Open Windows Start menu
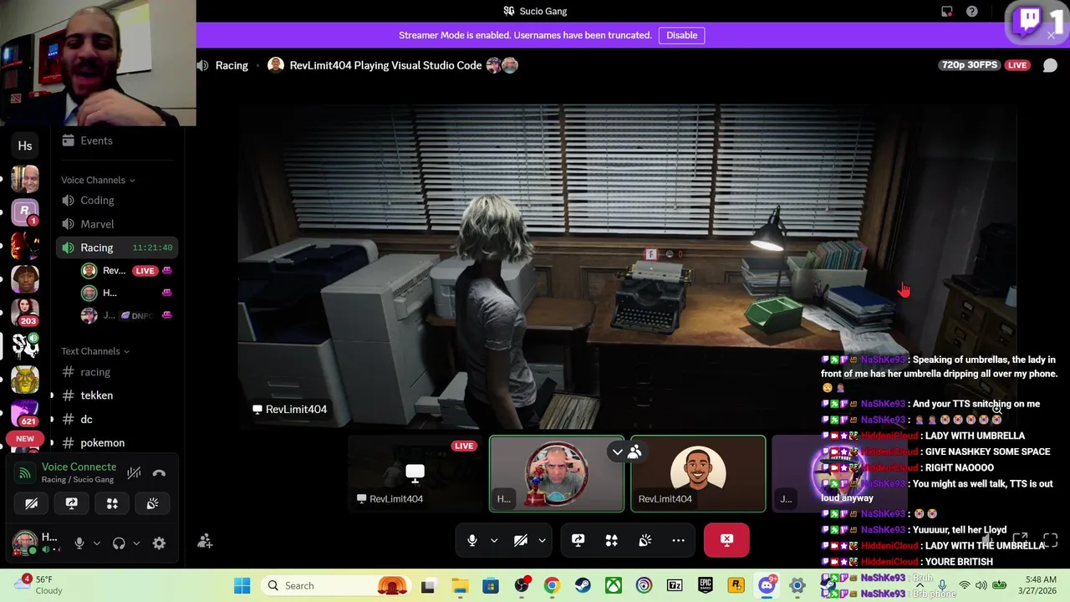Screen dimensions: 1070x602 point(242,585)
